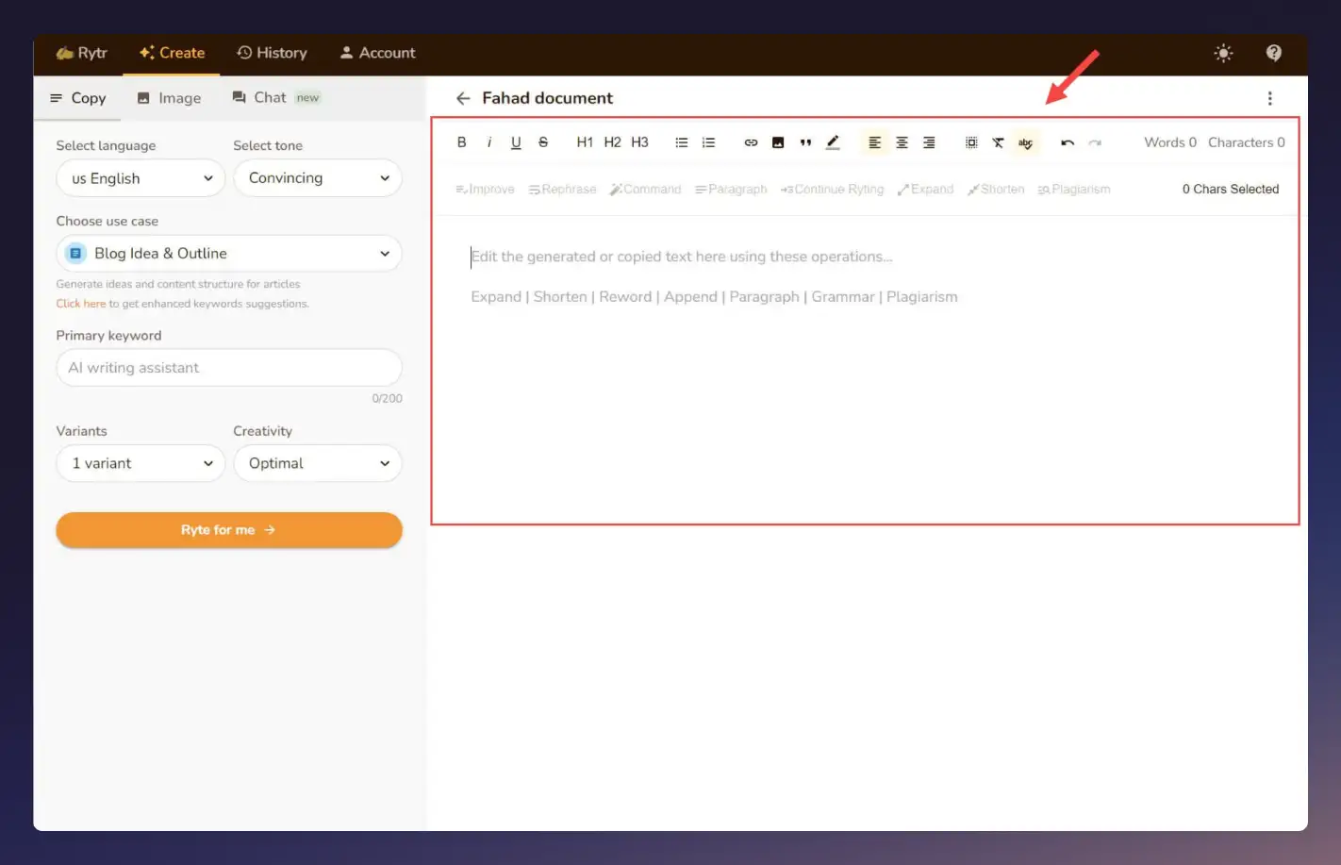1341x865 pixels.
Task: Insert an image into the document
Action: (778, 141)
